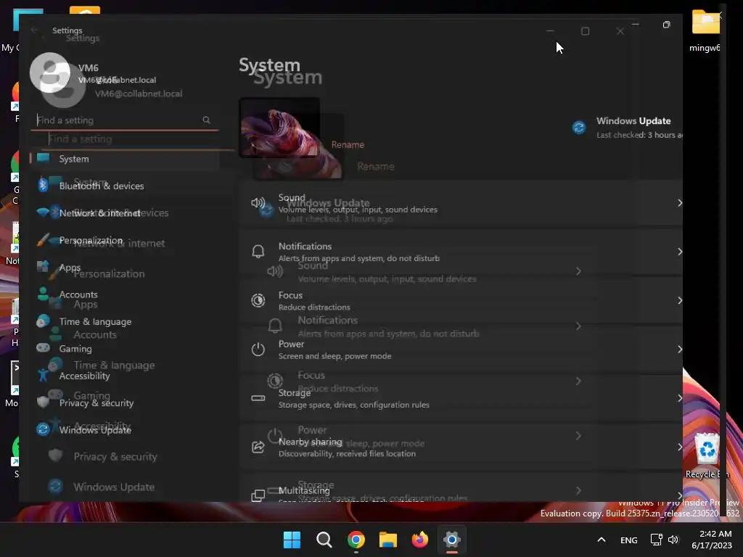Click the Personalization paintbrush icon

tap(43, 239)
